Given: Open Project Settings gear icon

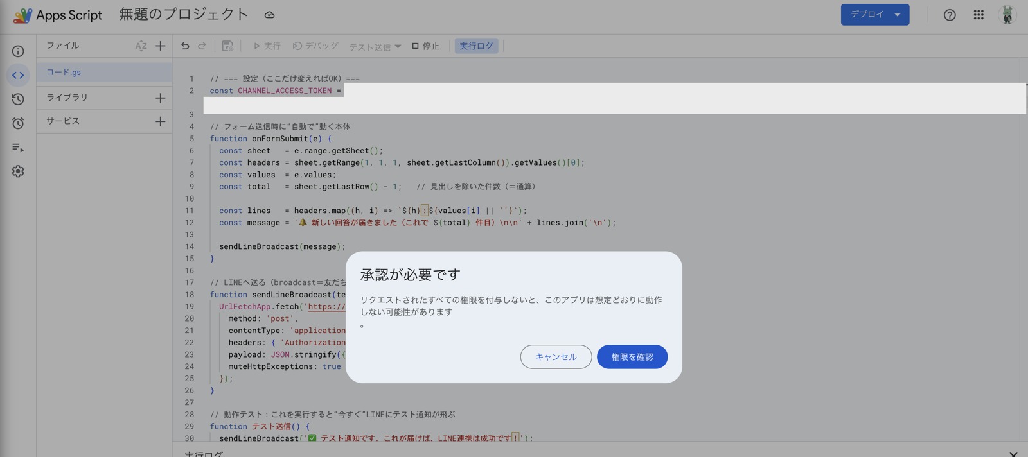Looking at the screenshot, I should pos(18,171).
